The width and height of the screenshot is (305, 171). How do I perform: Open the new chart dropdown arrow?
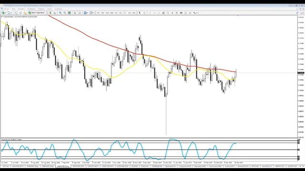pyautogui.click(x=6, y=13)
